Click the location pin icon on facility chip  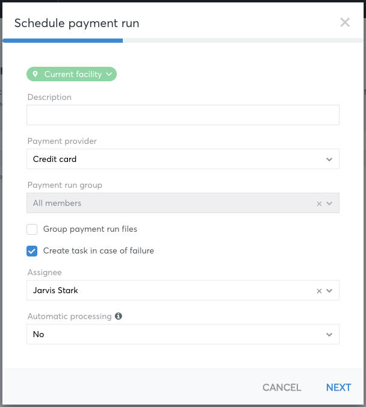click(x=36, y=74)
